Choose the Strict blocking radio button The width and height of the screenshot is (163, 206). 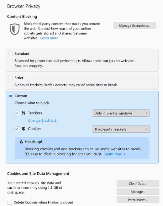(x=10, y=78)
